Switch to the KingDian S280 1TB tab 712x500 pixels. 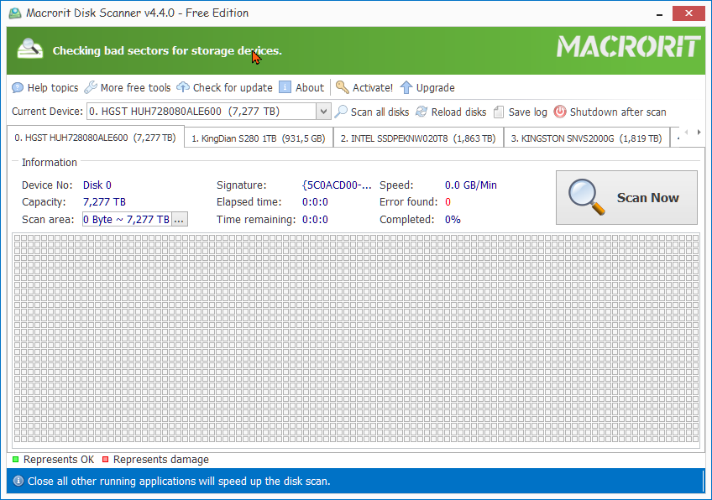pos(259,138)
